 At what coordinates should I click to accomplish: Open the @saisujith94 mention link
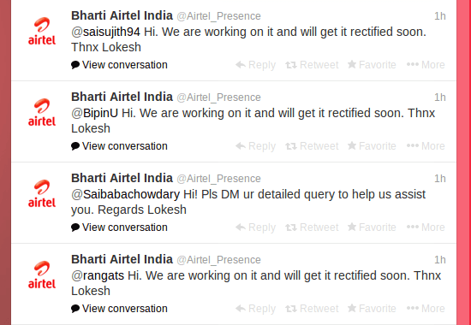pos(105,32)
